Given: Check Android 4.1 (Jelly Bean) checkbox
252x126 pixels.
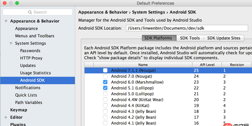Looking at the screenshot, I should [x=105, y=123].
